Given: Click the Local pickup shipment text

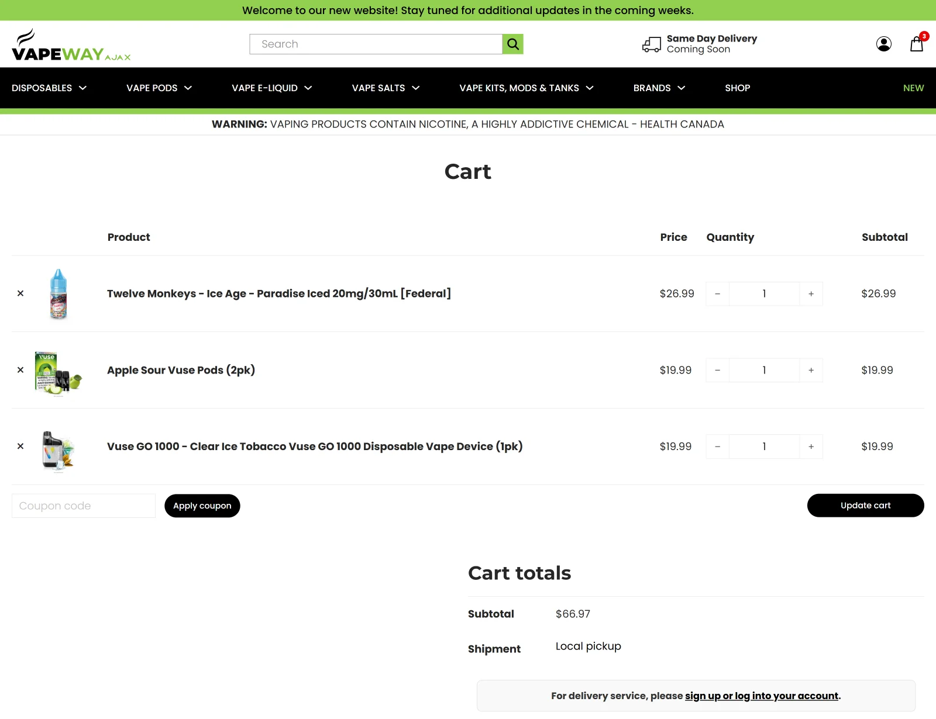Looking at the screenshot, I should coord(589,647).
